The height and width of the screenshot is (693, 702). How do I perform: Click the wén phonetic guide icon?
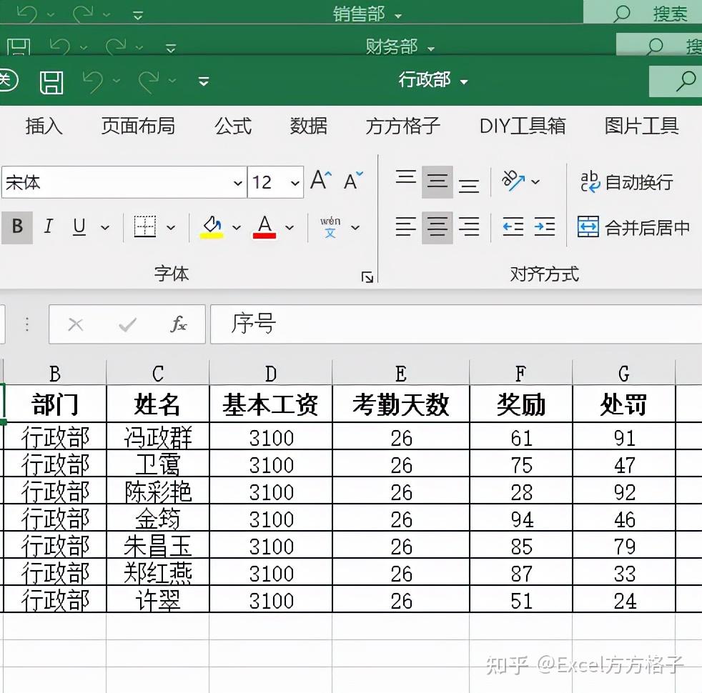click(x=330, y=226)
